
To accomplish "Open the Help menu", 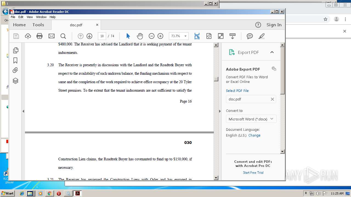I will [52, 17].
